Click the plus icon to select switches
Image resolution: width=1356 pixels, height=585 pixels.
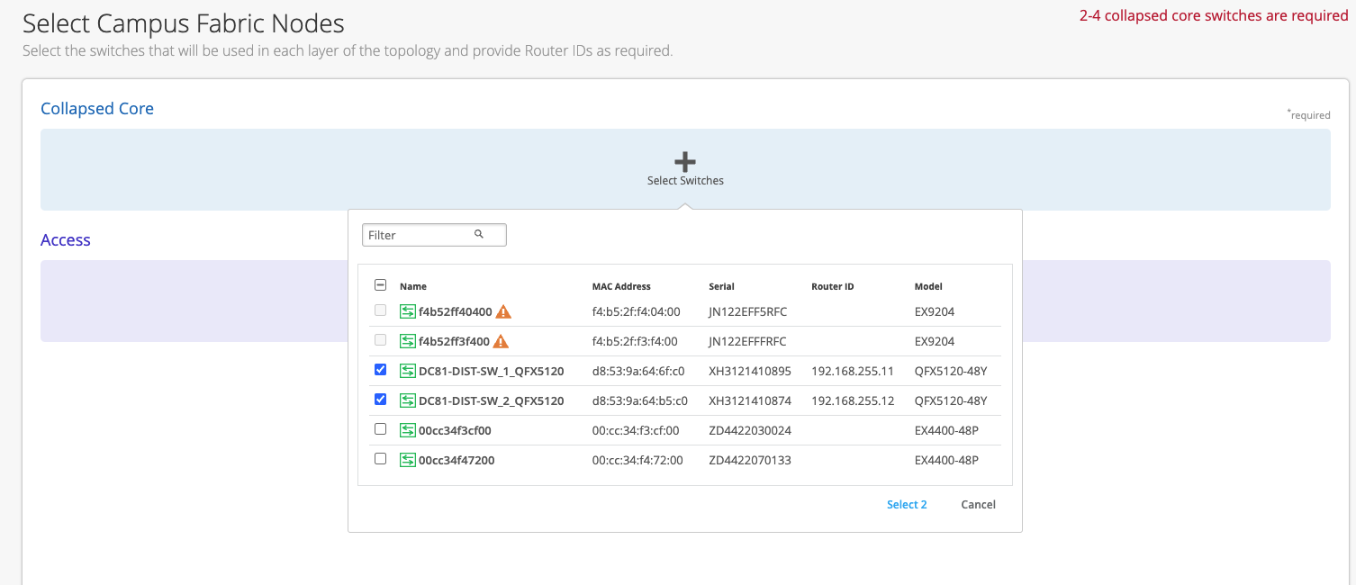point(685,162)
